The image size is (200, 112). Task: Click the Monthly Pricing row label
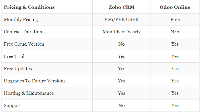[x=21, y=20]
